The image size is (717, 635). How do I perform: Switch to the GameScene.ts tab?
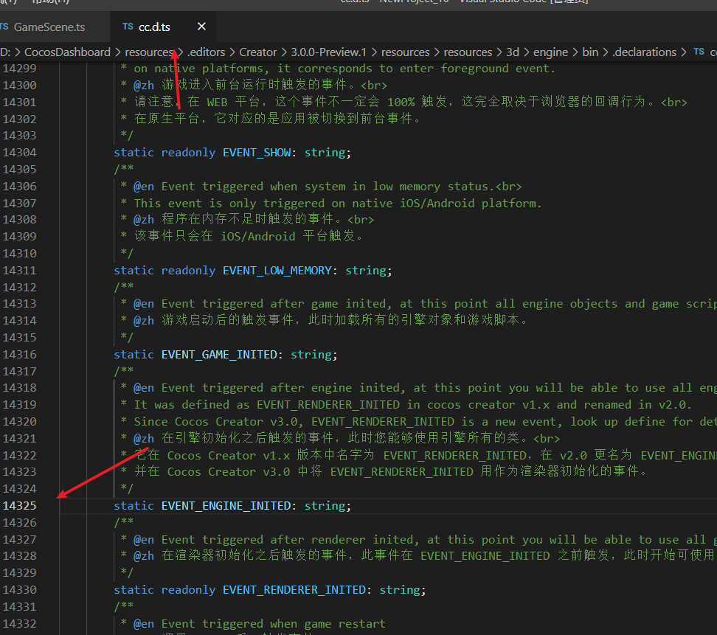point(49,27)
